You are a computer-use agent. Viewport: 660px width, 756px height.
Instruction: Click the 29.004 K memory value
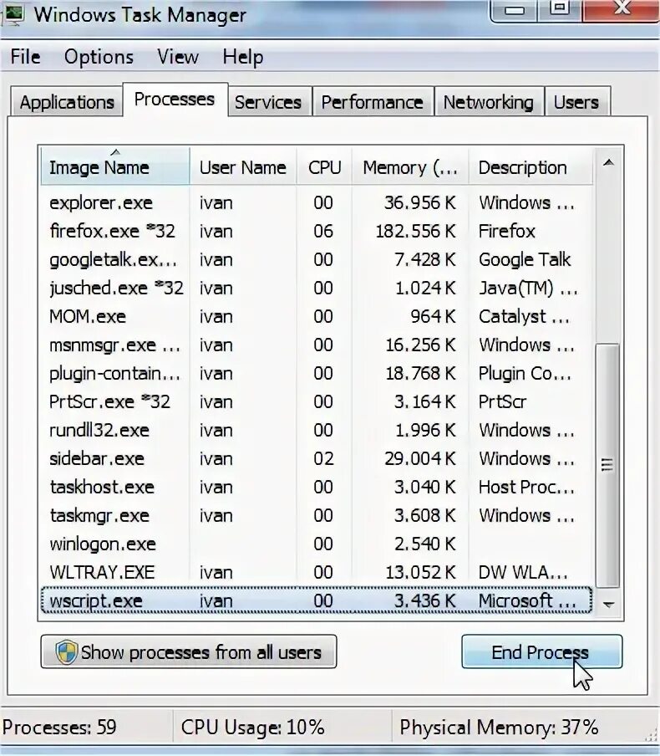[x=419, y=459]
